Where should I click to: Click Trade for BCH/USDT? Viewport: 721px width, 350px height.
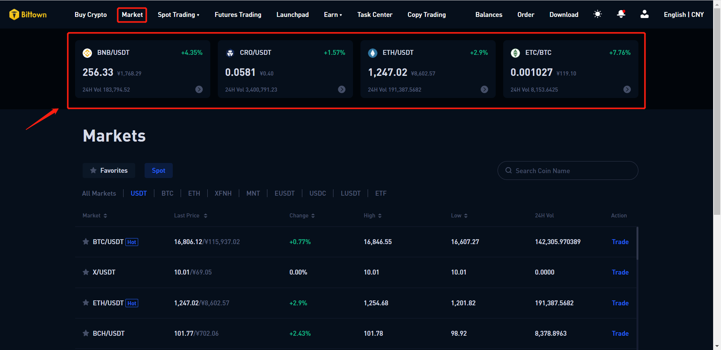pos(620,333)
